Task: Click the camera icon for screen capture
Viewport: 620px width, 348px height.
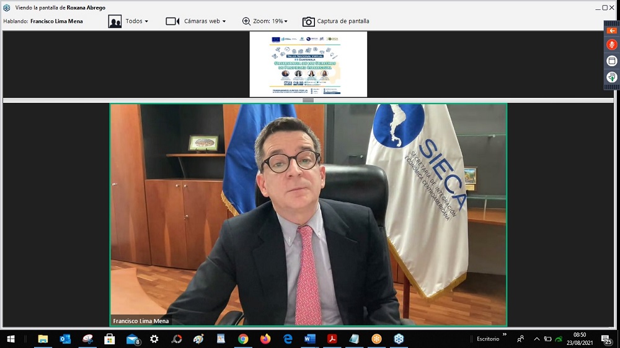Action: click(x=308, y=21)
